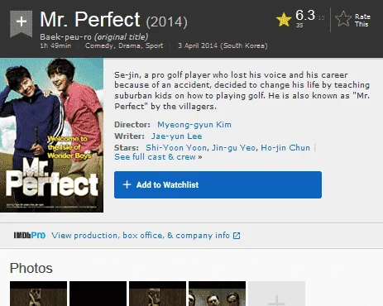Click the plus icon in Add to Watchlist
Viewport: 383px width, 306px height.
(x=127, y=184)
